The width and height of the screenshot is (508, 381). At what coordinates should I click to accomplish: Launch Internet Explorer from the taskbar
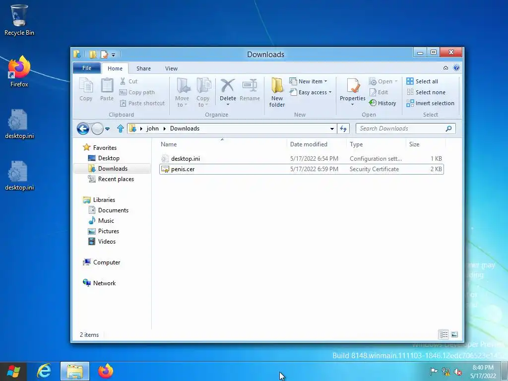[44, 371]
